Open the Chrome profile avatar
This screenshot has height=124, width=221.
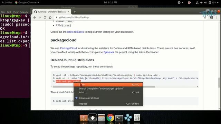pyautogui.click(x=212, y=18)
